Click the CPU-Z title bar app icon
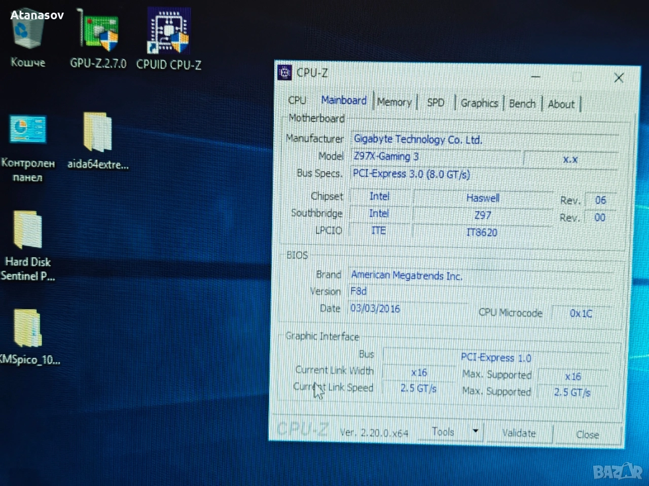 (x=285, y=73)
